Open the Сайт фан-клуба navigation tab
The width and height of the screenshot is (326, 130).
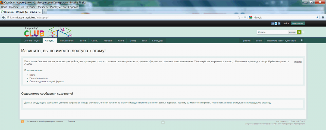tap(32, 41)
